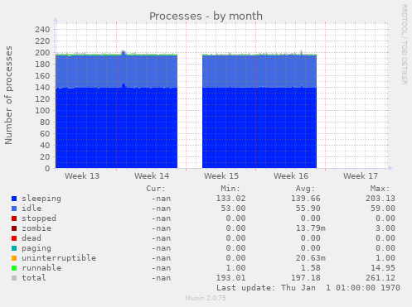412x307 pixels.
Task: Click total maximum value 261.12
Action: pos(380,278)
